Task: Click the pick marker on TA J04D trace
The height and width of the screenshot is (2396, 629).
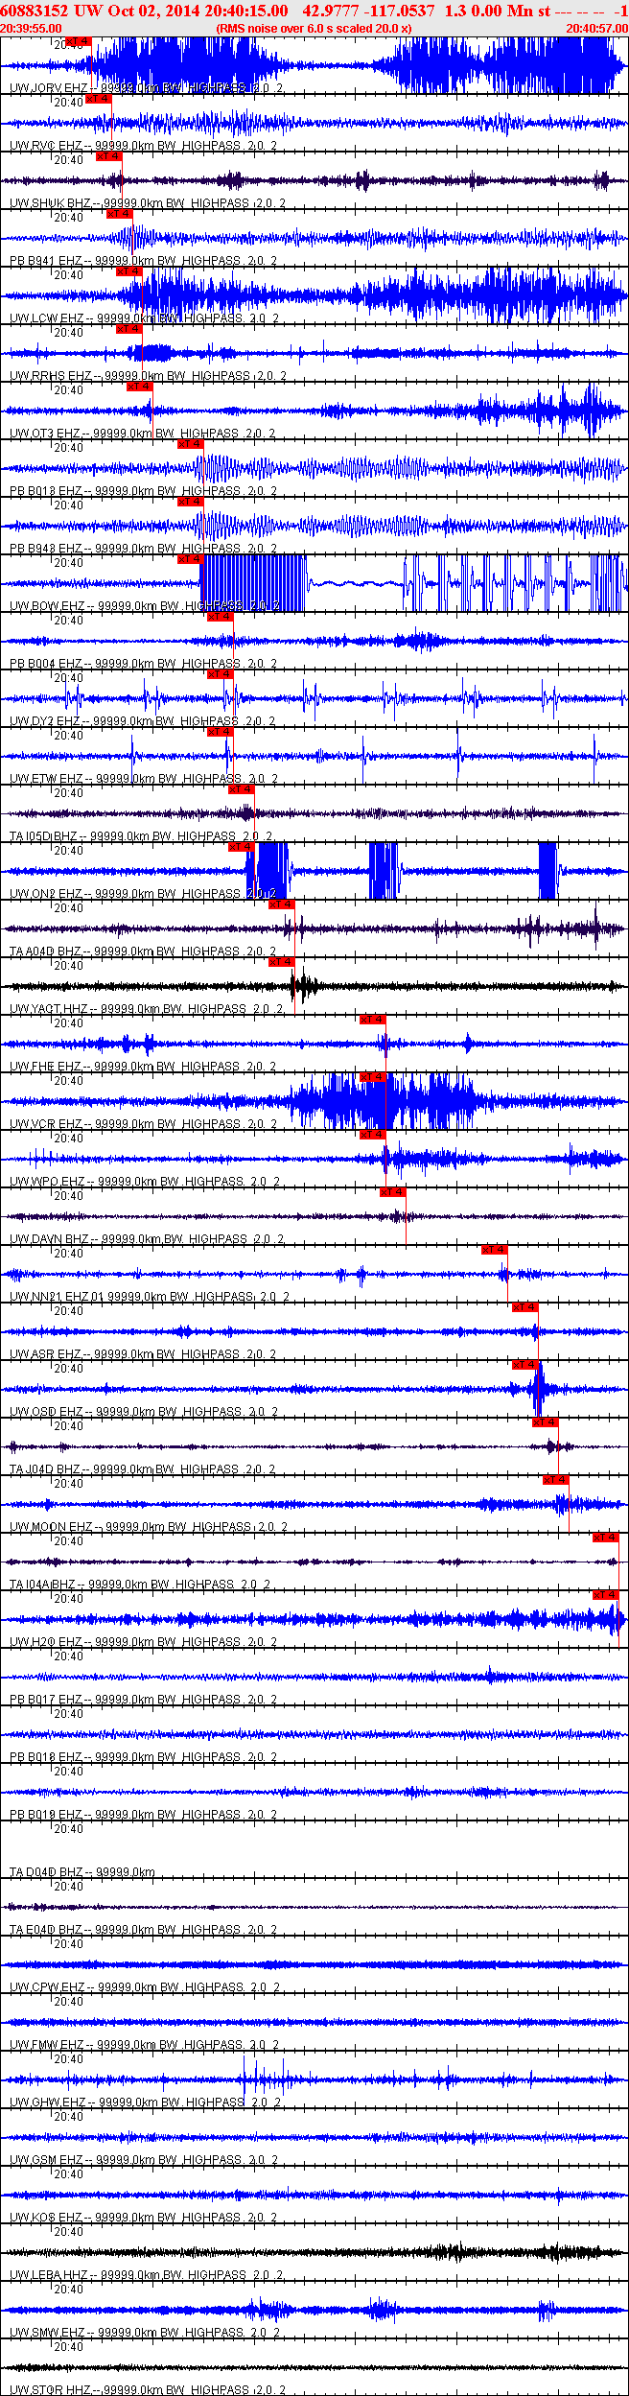Action: coord(545,1422)
